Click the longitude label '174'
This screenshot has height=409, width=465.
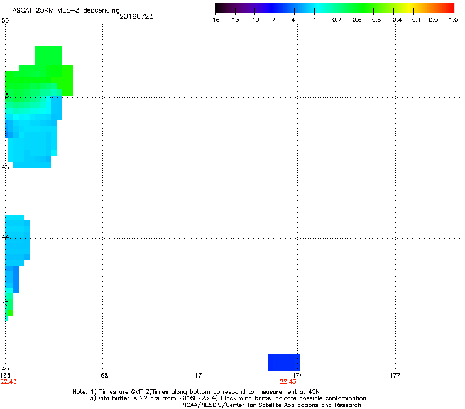(297, 376)
